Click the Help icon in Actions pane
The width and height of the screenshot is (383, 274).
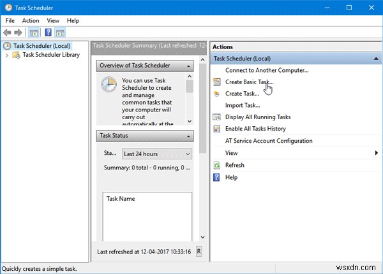(x=216, y=178)
